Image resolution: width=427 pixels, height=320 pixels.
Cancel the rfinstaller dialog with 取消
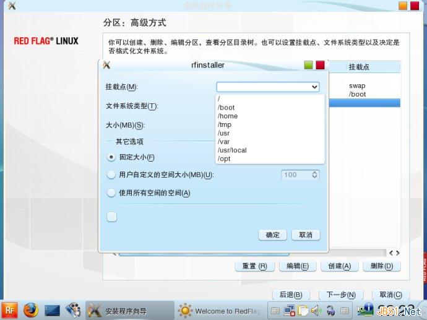click(x=306, y=235)
